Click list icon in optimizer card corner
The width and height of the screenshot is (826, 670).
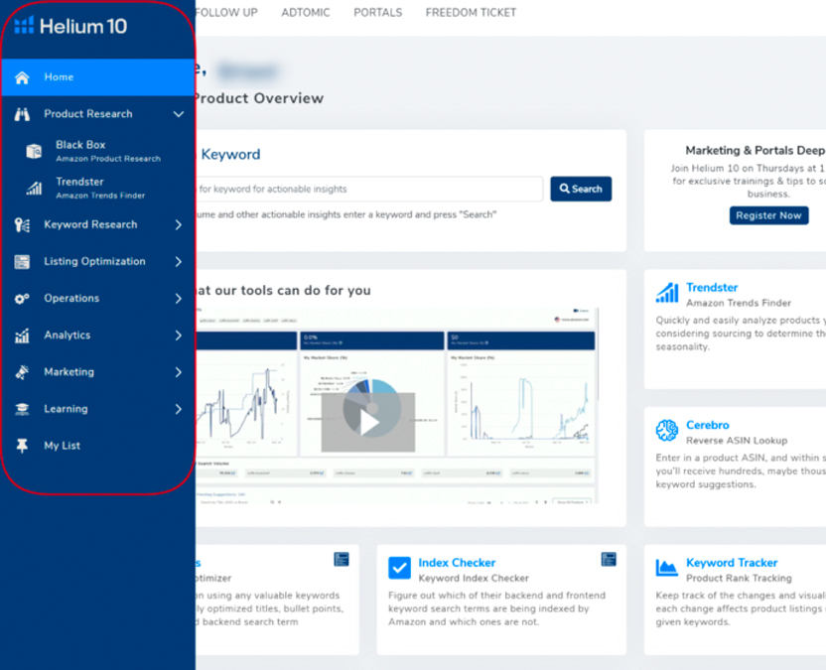[342, 560]
